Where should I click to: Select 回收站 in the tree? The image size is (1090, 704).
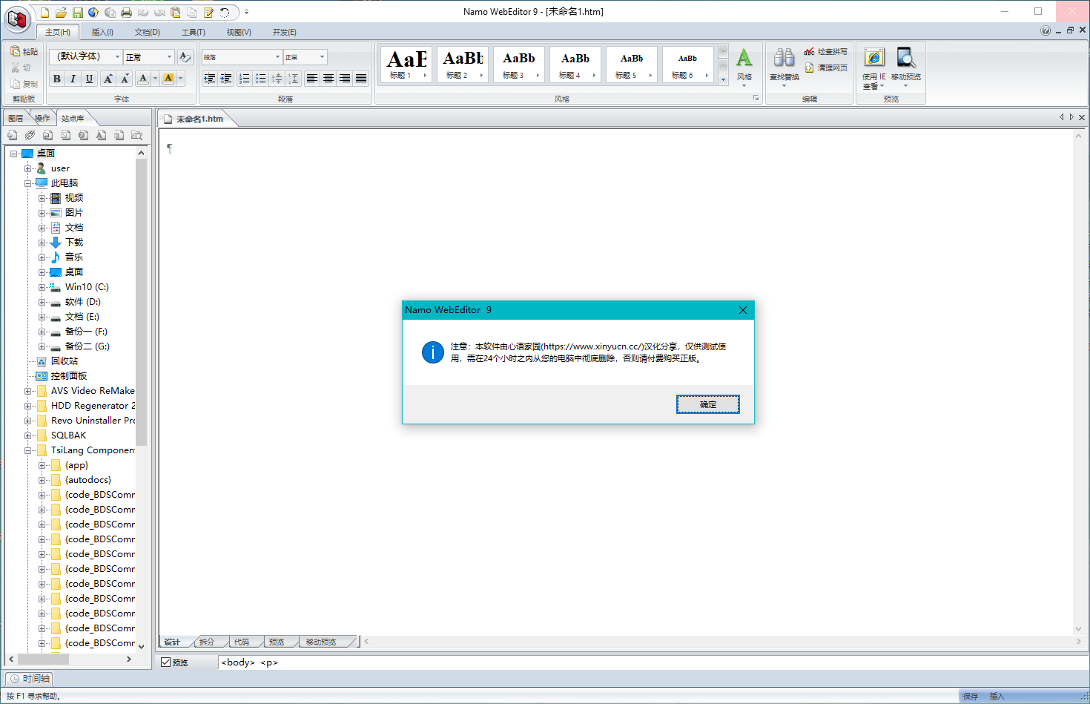pyautogui.click(x=65, y=361)
